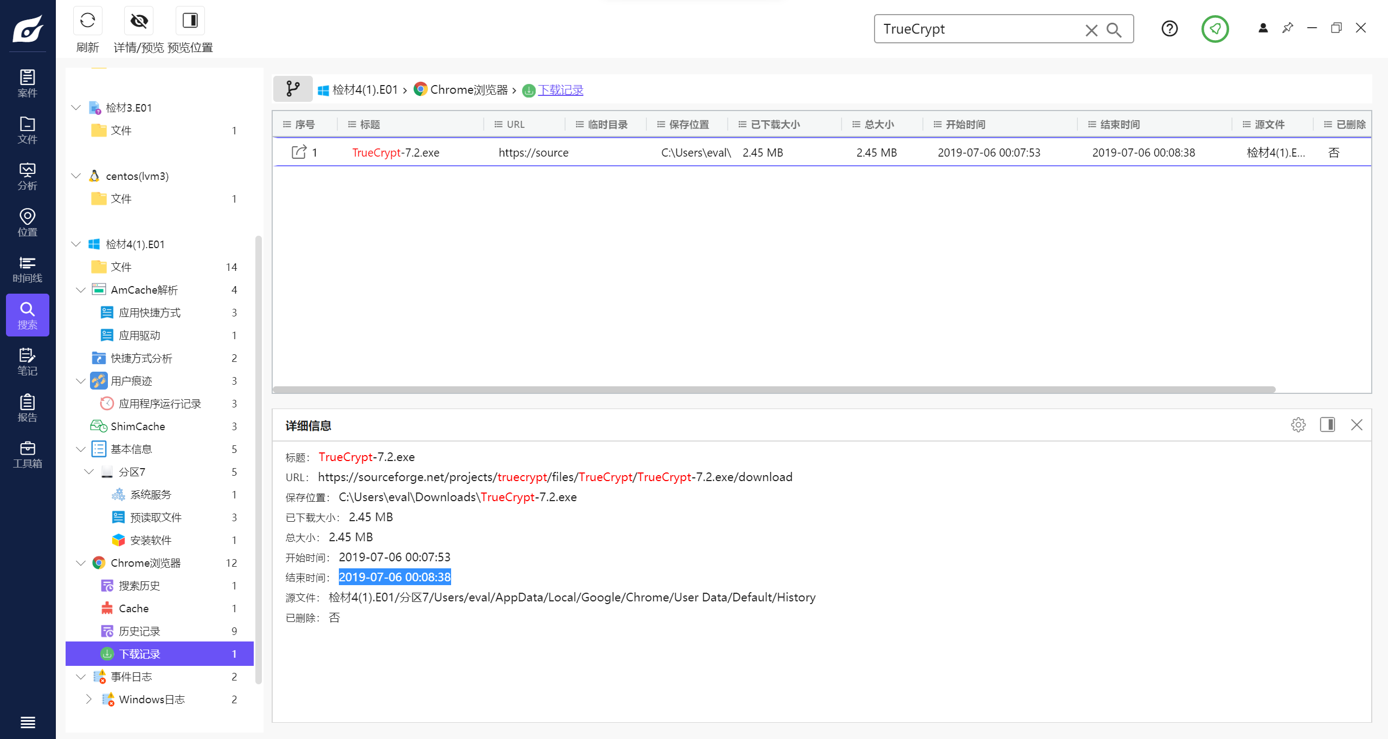Click the 检材4(1).E01 breadcrumb item
Image resolution: width=1388 pixels, height=739 pixels.
click(358, 89)
